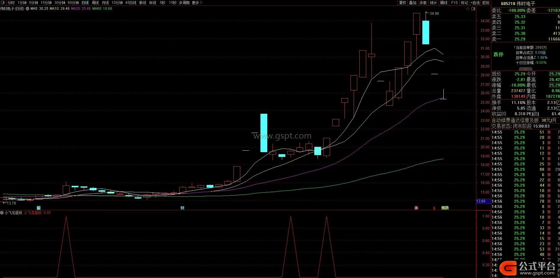Switch to 15分钟 period
Image resolution: width=560 pixels, height=278 pixels.
click(46, 3)
